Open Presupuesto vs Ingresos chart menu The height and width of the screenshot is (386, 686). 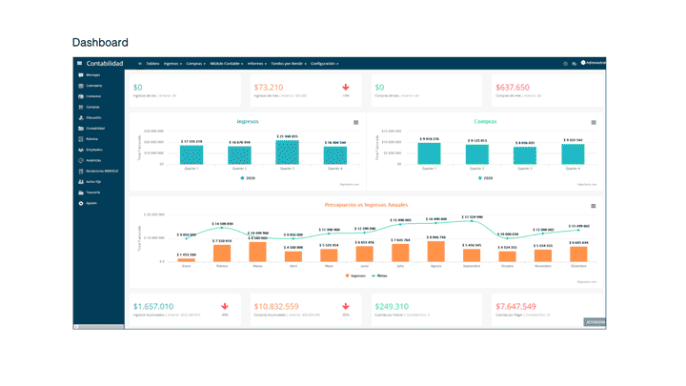pyautogui.click(x=594, y=206)
